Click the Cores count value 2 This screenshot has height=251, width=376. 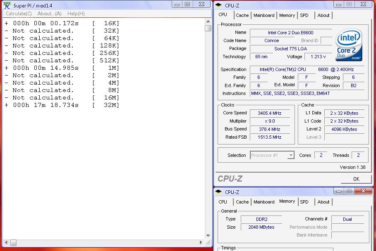coord(321,155)
